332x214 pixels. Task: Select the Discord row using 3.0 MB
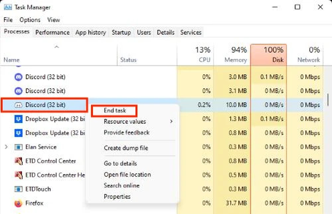[162, 77]
